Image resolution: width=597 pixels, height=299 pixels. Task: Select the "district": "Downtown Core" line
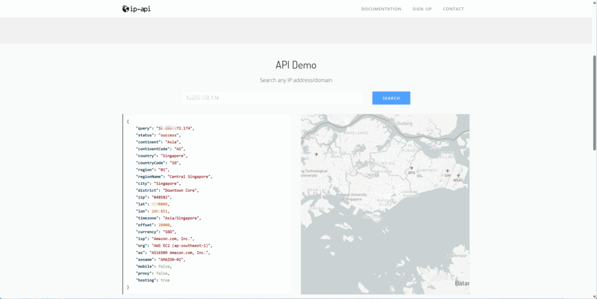tap(167, 190)
